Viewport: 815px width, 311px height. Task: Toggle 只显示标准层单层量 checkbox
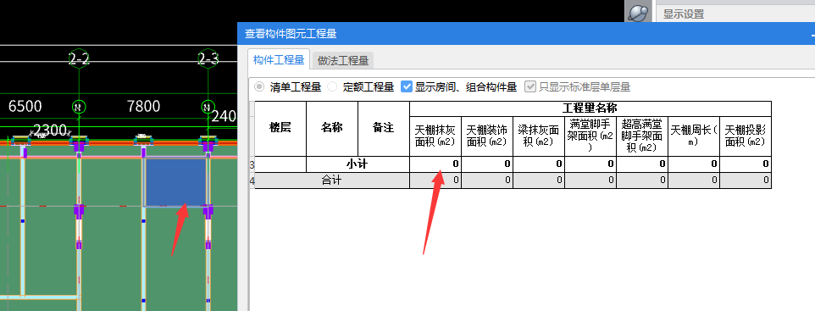tap(530, 86)
